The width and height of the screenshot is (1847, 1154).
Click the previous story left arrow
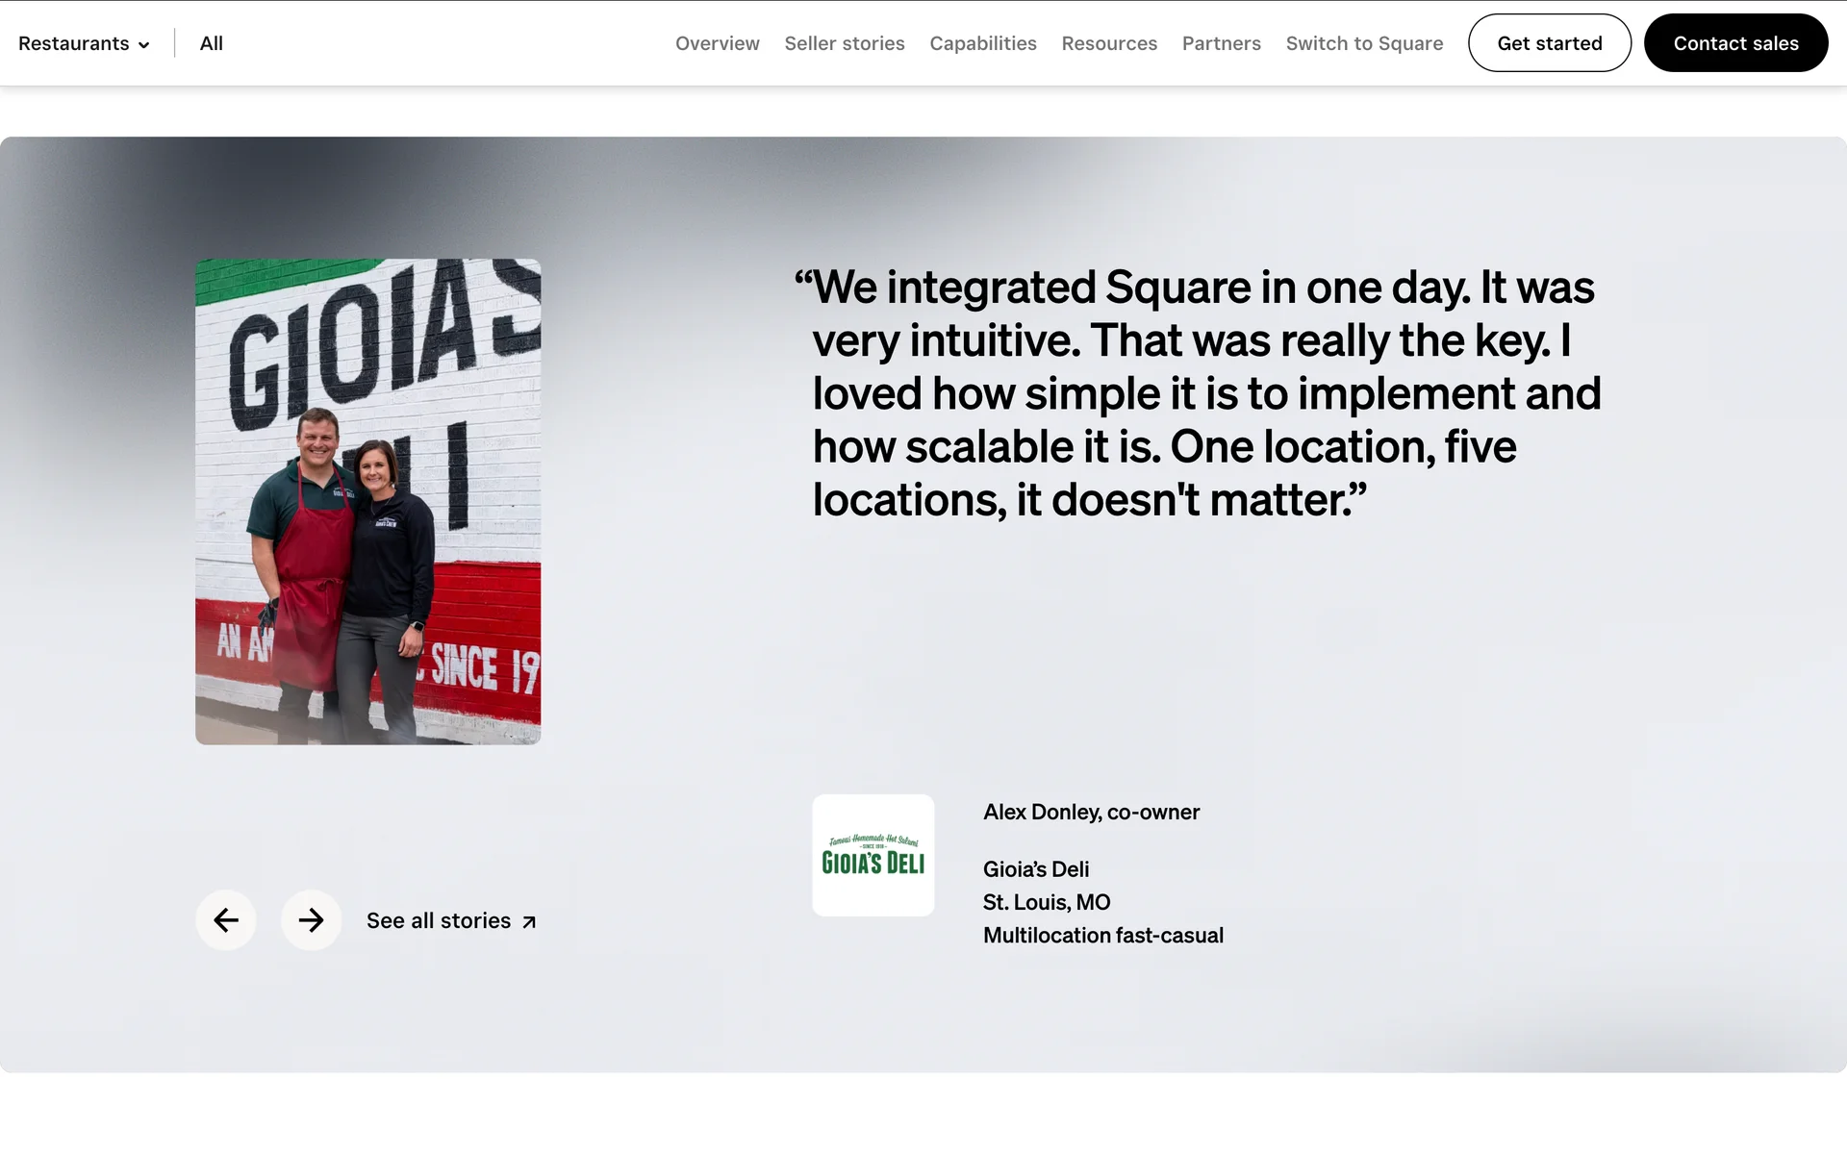225,920
